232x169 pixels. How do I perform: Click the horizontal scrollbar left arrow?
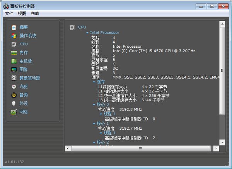tap(68, 148)
